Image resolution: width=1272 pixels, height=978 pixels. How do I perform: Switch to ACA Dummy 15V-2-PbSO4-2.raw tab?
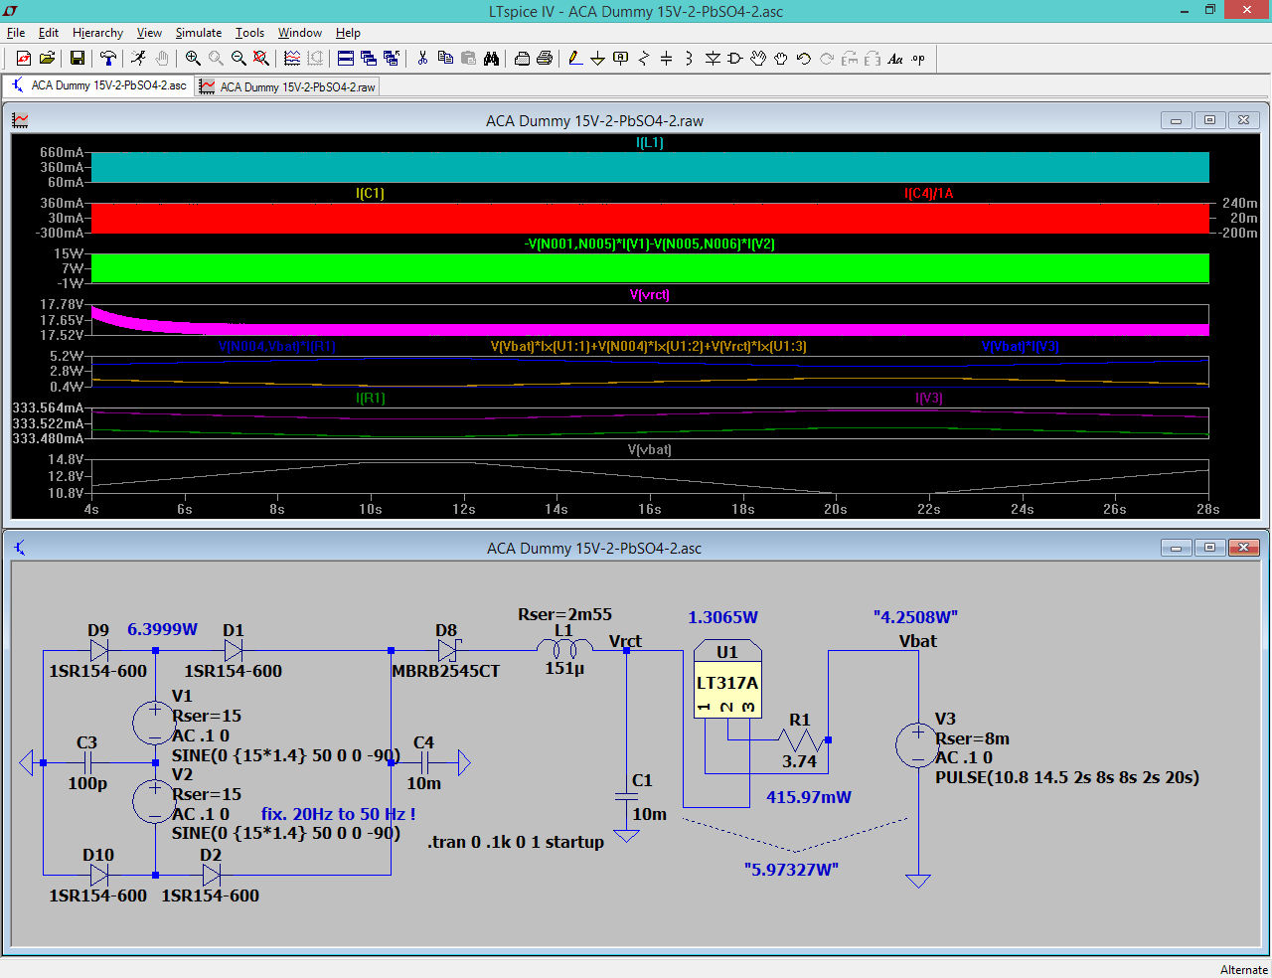coord(287,86)
